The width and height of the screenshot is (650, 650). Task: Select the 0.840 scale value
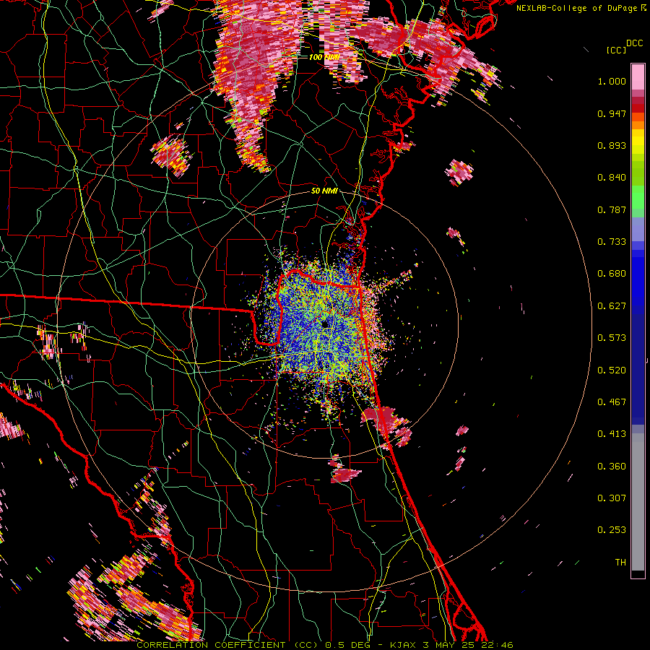click(612, 178)
